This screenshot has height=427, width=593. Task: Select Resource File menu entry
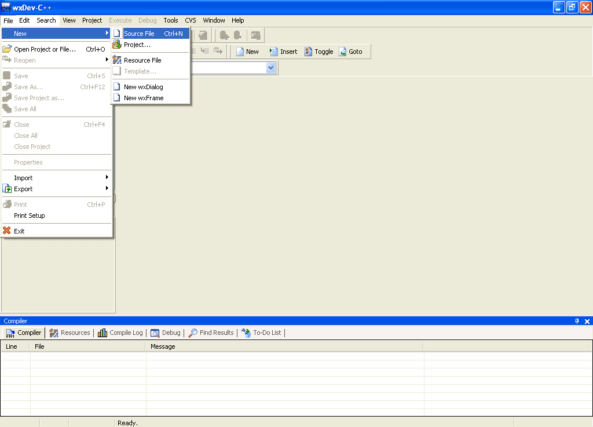coord(151,60)
